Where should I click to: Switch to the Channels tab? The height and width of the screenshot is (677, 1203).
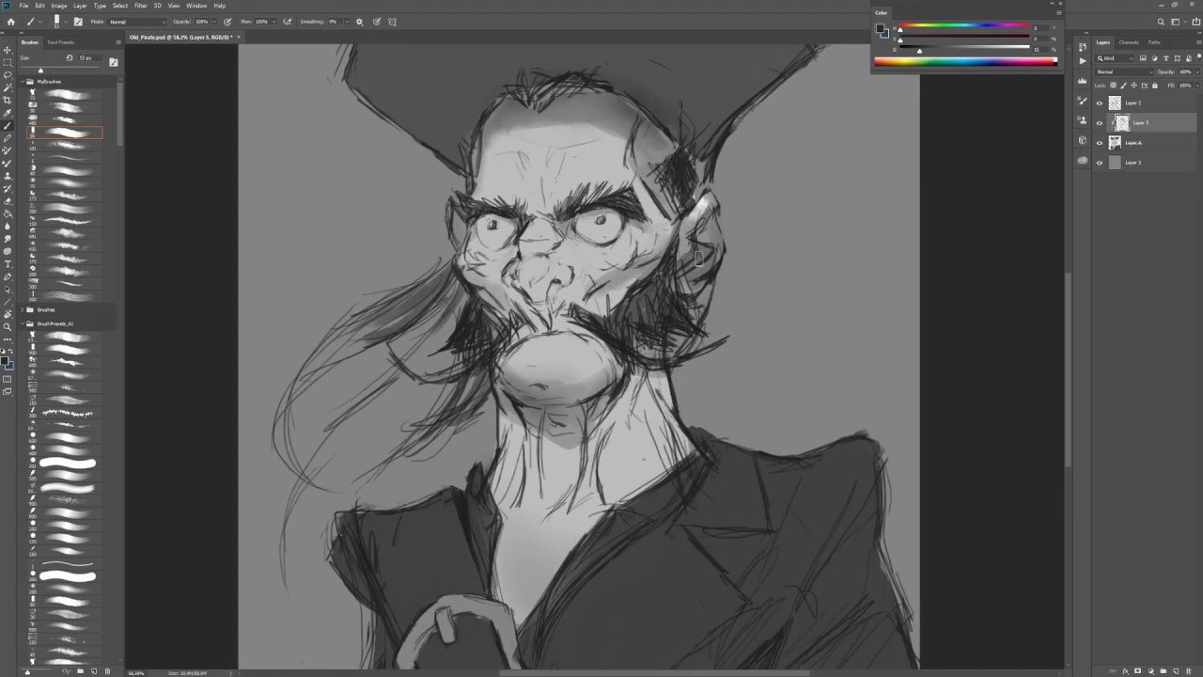1129,42
